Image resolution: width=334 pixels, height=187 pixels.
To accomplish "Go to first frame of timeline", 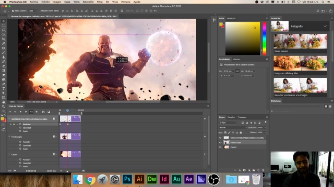I will (x=9, y=112).
